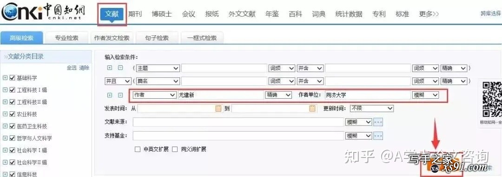The width and height of the screenshot is (502, 177).
Task: Uncheck the 农业科技 category
Action: tap(13, 114)
